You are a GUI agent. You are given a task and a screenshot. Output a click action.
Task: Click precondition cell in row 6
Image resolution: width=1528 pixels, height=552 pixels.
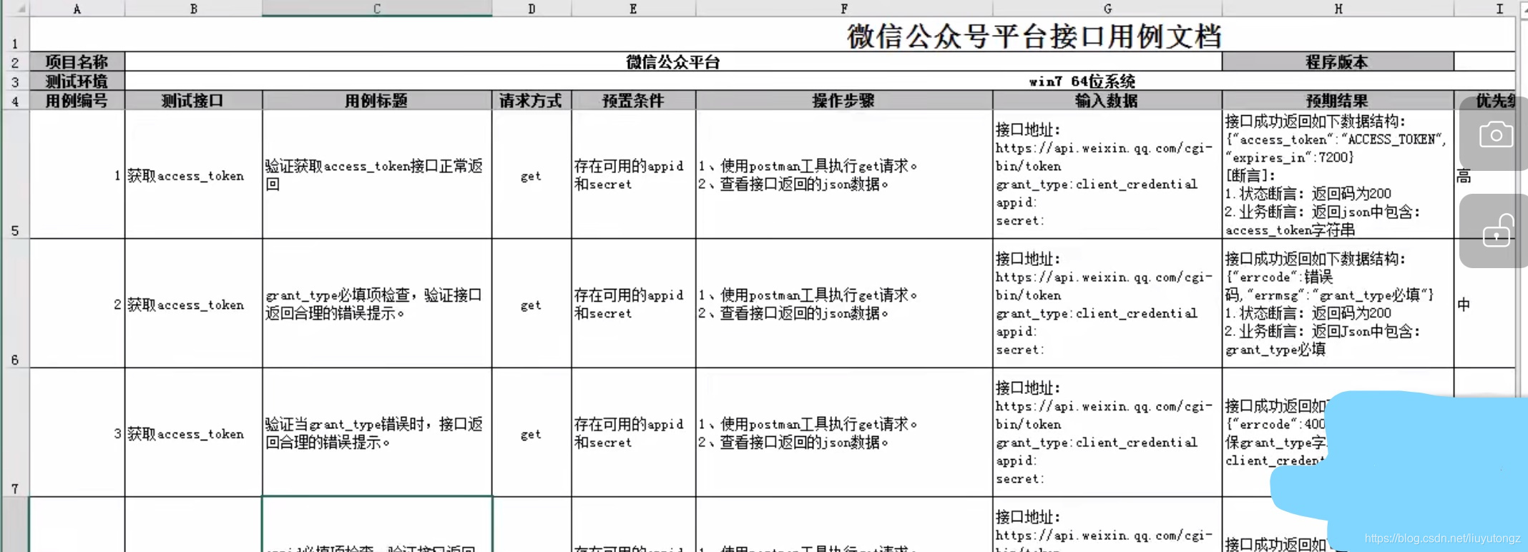point(633,304)
